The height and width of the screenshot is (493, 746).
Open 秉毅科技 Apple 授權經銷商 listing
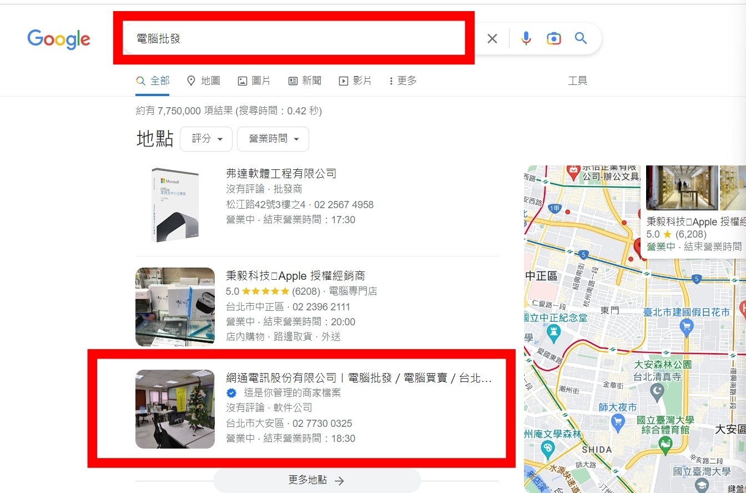[x=296, y=276]
